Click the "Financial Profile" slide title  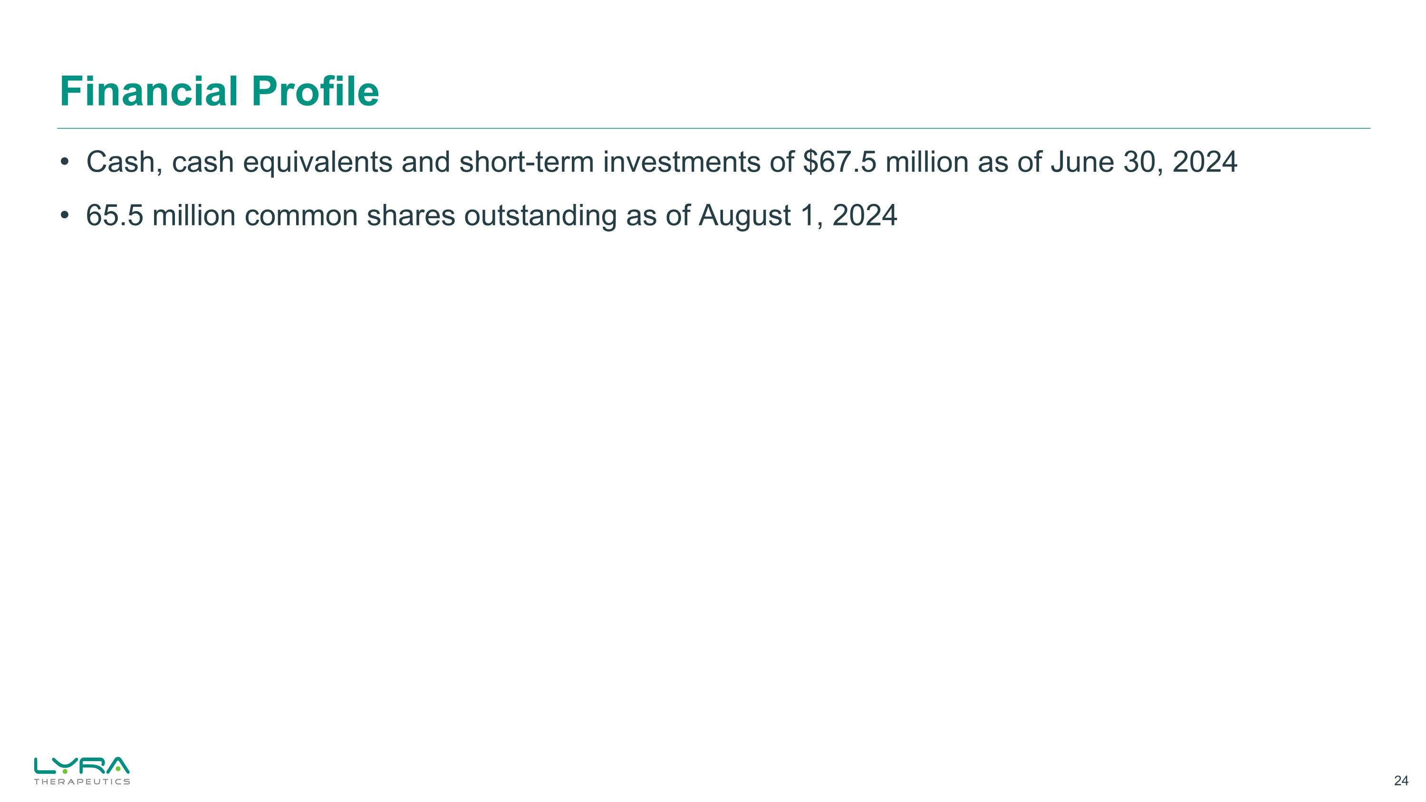coord(219,91)
